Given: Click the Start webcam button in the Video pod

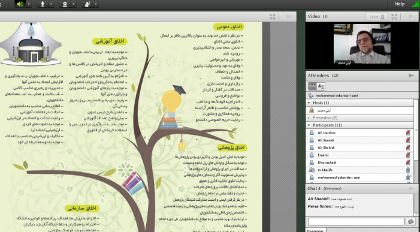Looking at the screenshot, I should coord(376,17).
